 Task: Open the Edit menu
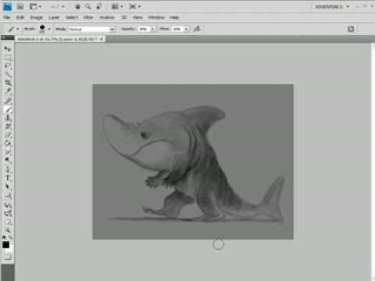pos(20,17)
